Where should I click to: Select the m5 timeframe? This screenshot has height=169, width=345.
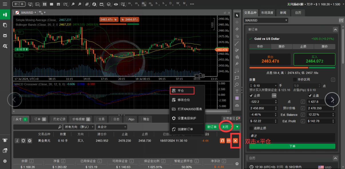coord(137,4)
